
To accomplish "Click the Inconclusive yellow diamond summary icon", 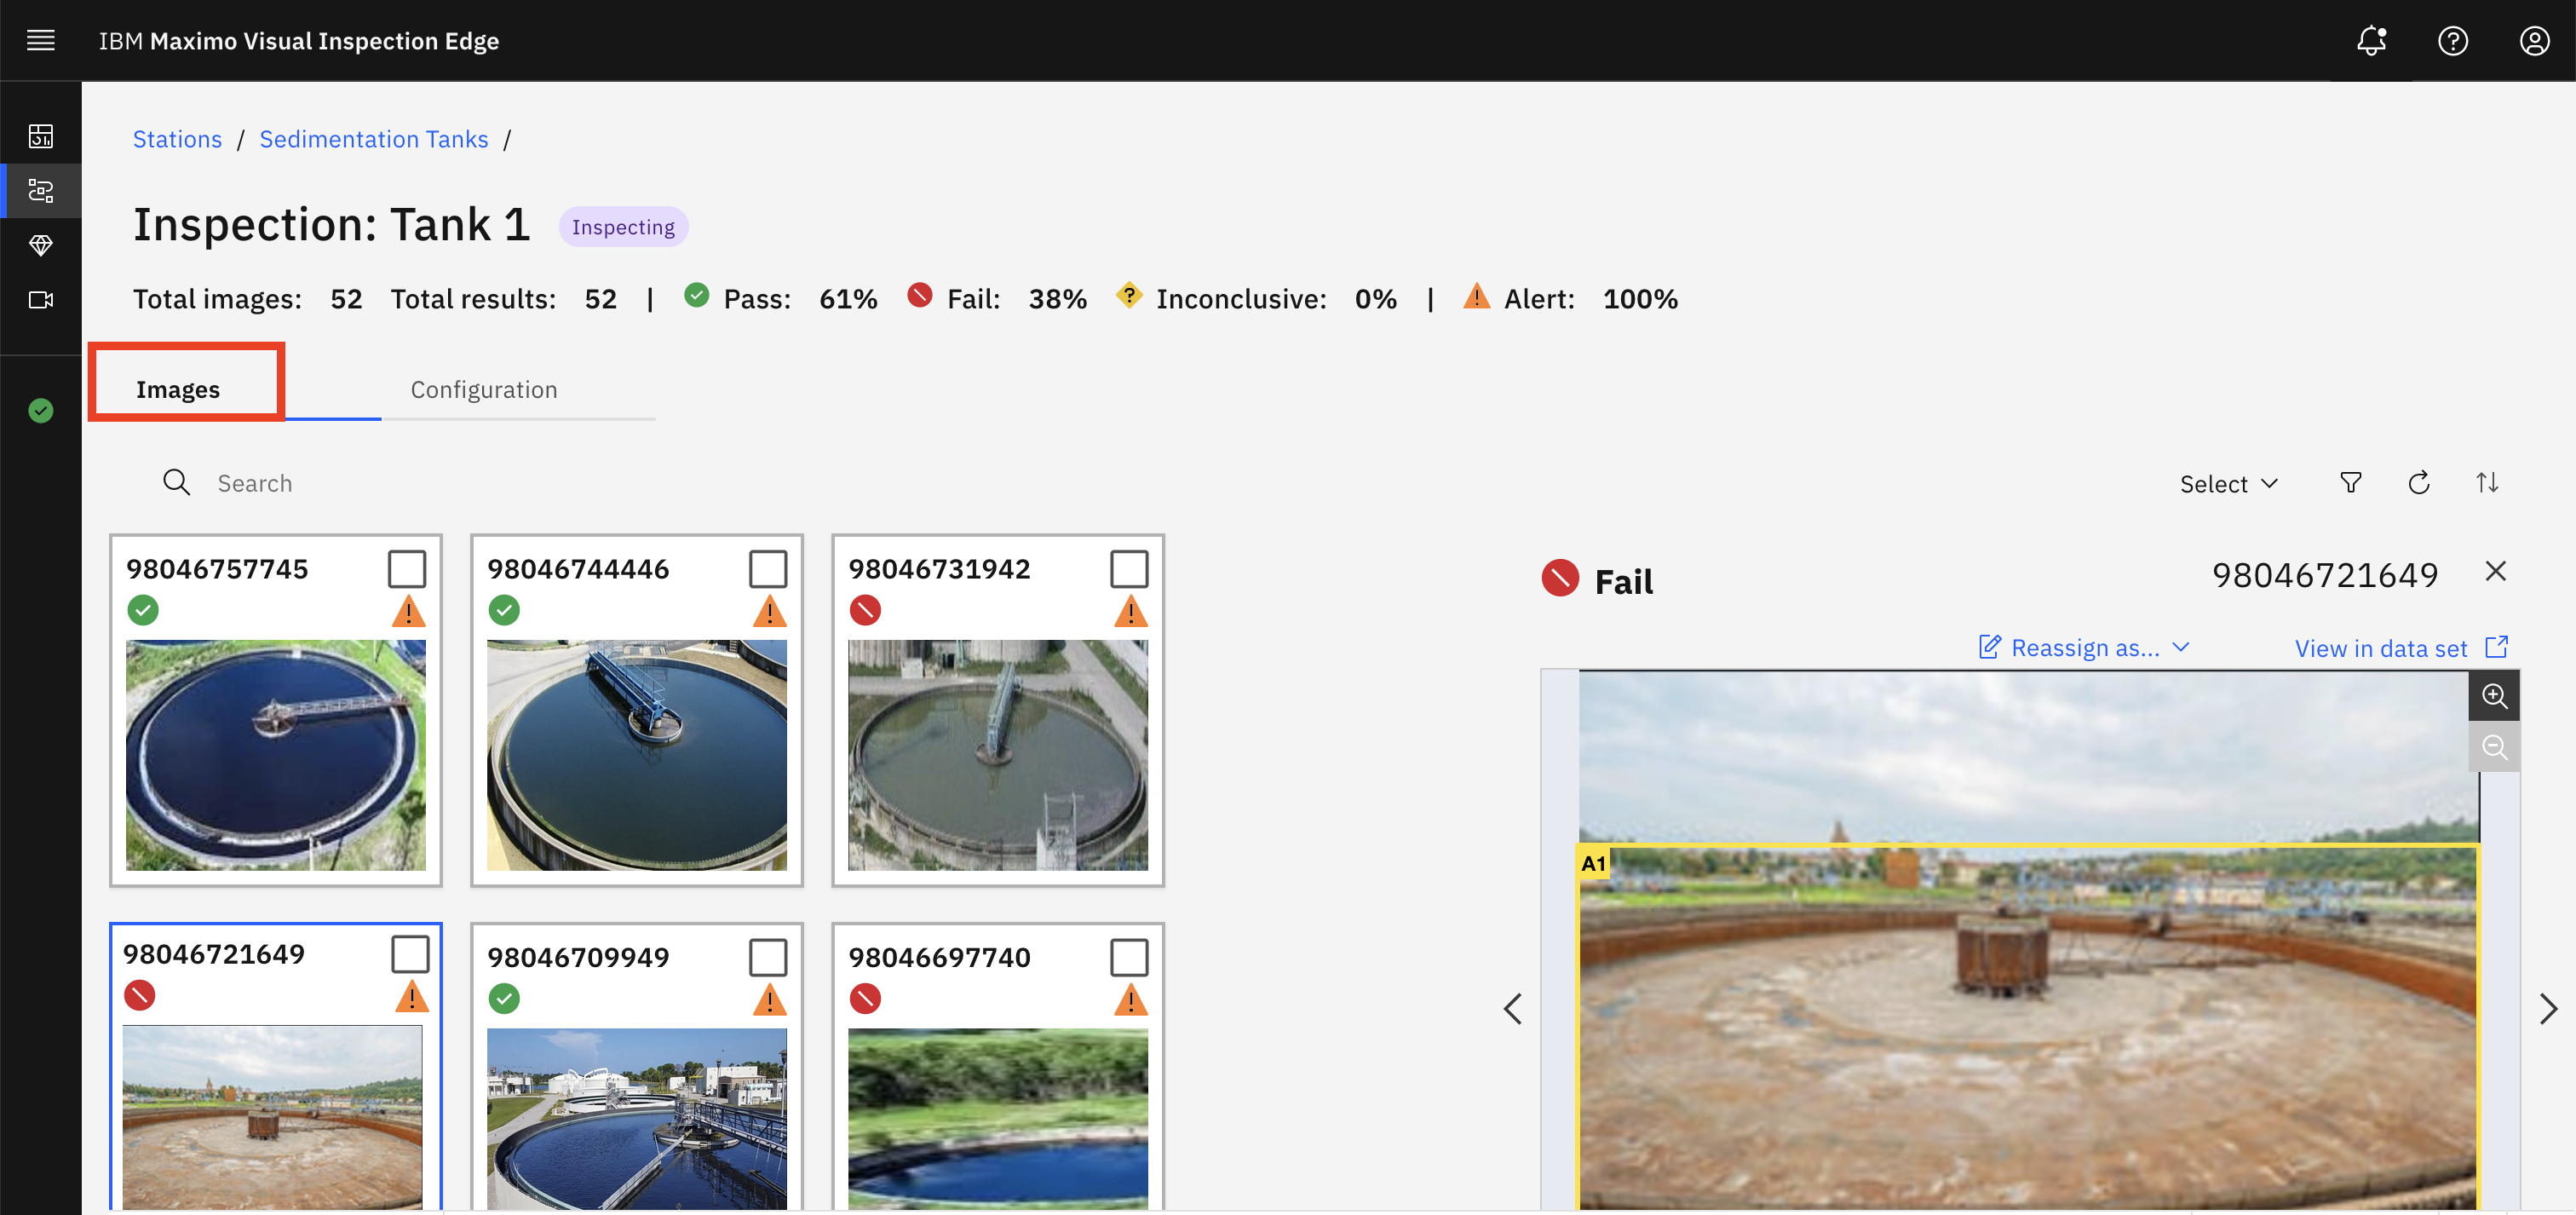I will tap(1128, 296).
